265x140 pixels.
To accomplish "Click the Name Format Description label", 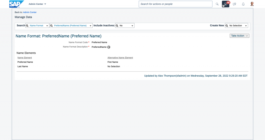I will pyautogui.click(x=75, y=47).
